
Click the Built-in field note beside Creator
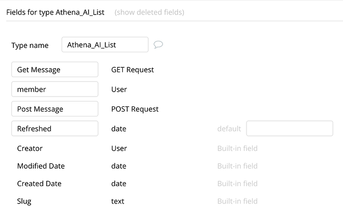(x=237, y=148)
